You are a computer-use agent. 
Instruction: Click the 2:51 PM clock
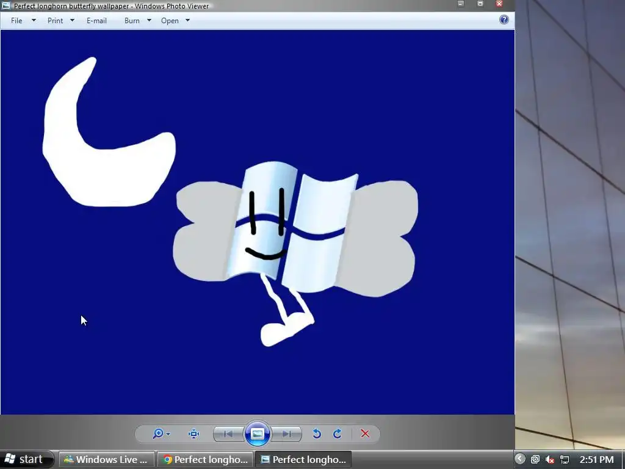pyautogui.click(x=596, y=459)
